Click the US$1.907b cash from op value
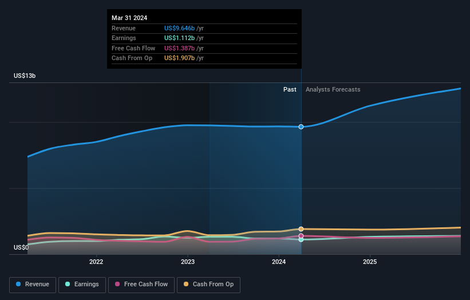This screenshot has width=470, height=300. point(180,58)
